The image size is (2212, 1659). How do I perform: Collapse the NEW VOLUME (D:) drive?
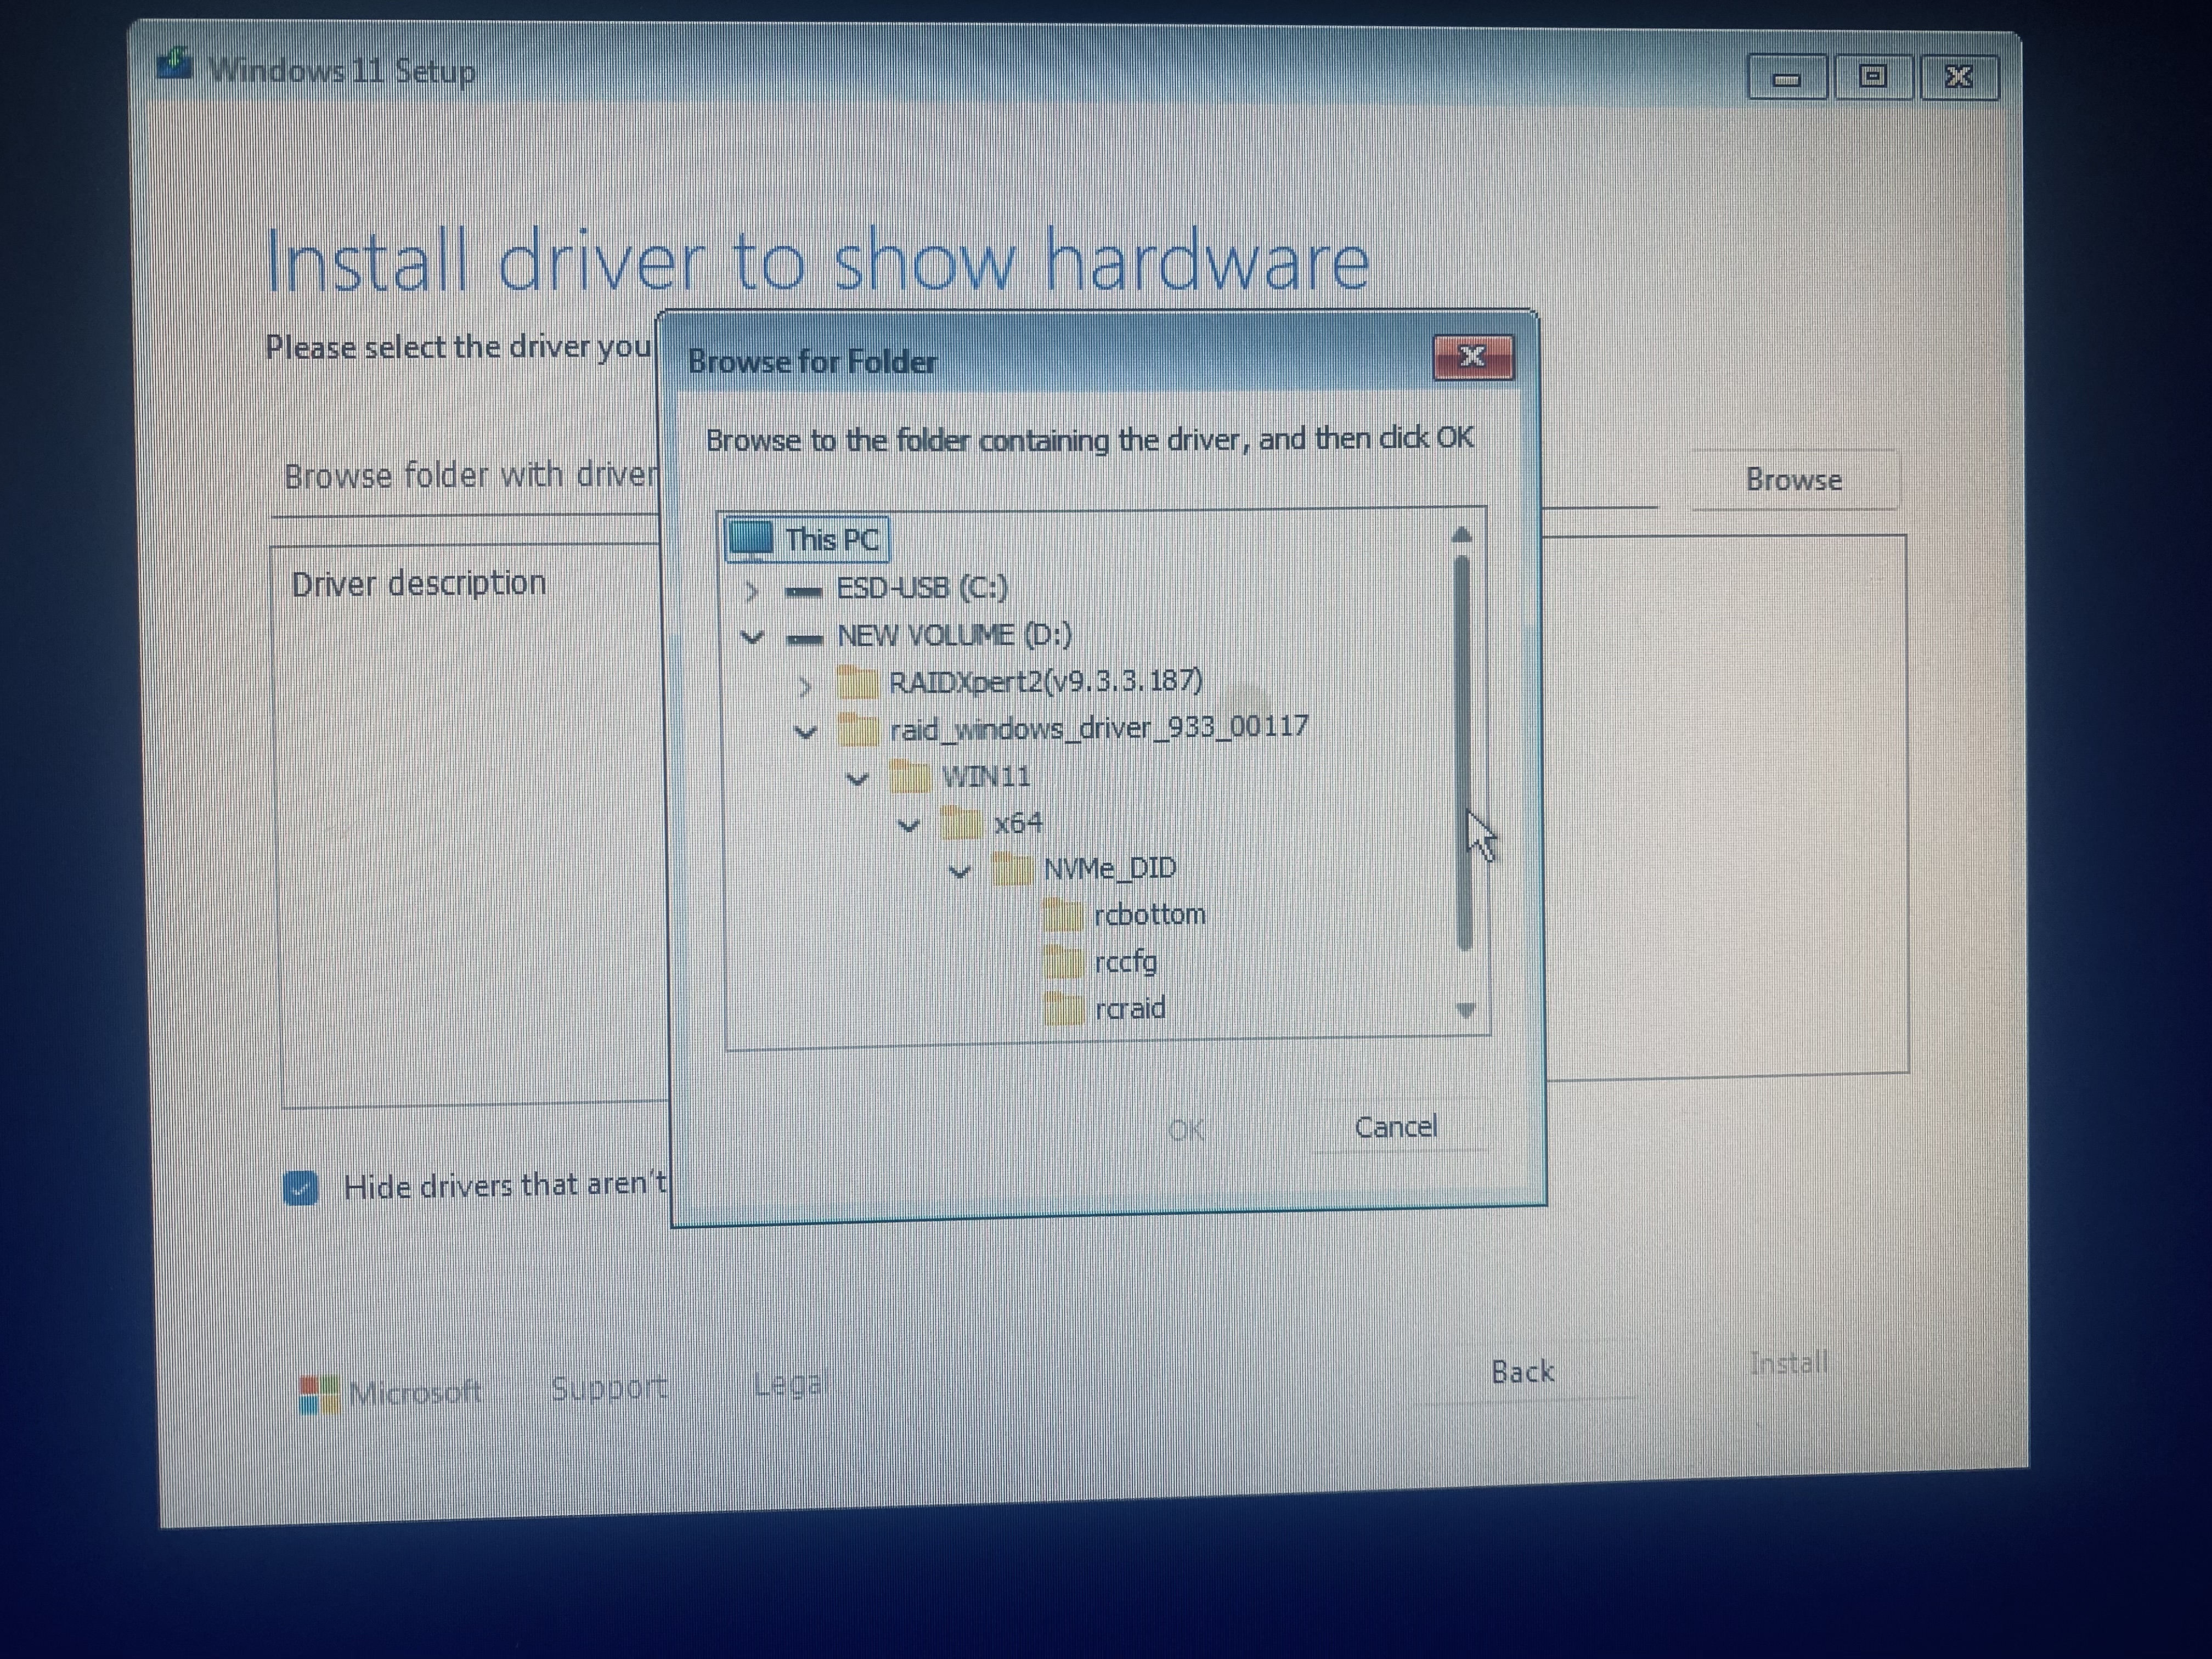tap(752, 637)
